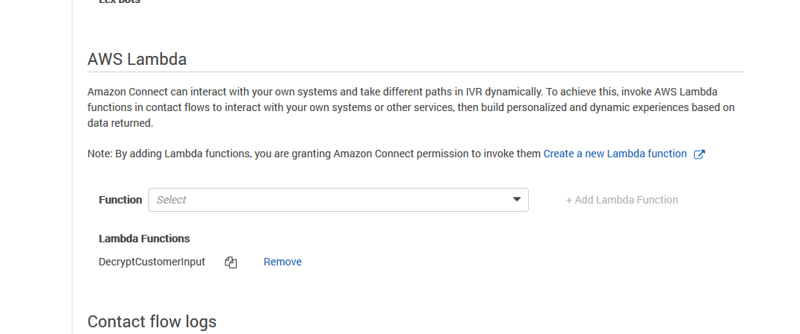Select the DecryptCustomerInput function name
This screenshot has height=334, width=800.
pos(152,262)
